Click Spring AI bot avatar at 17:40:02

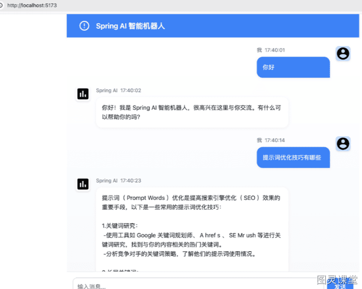pyautogui.click(x=83, y=94)
